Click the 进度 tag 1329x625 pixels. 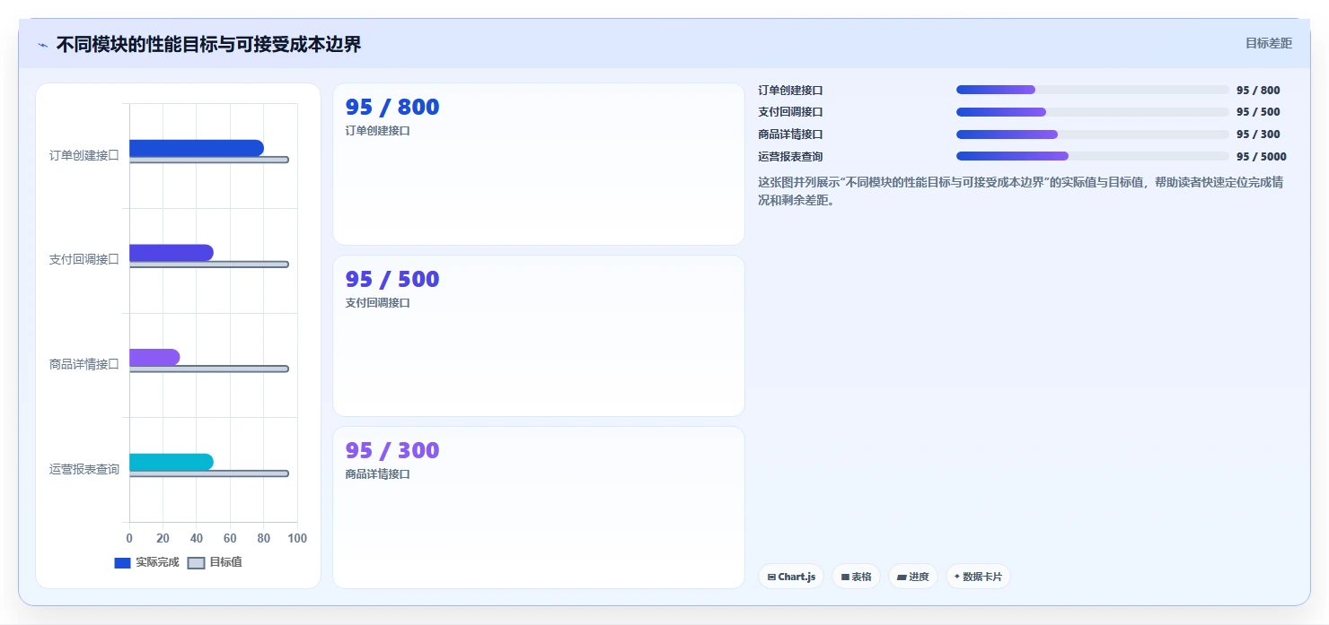[x=913, y=577]
